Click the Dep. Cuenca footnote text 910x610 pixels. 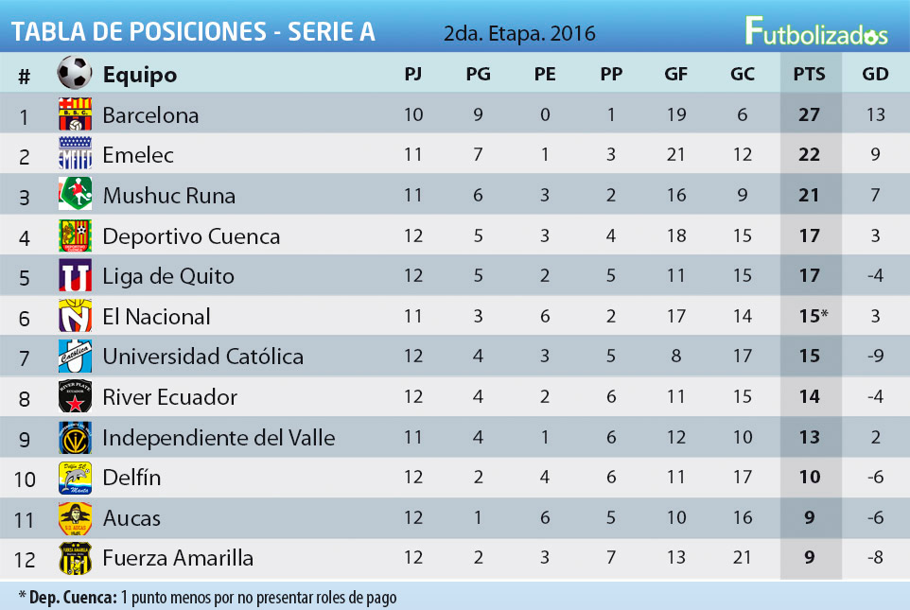[x=207, y=597]
